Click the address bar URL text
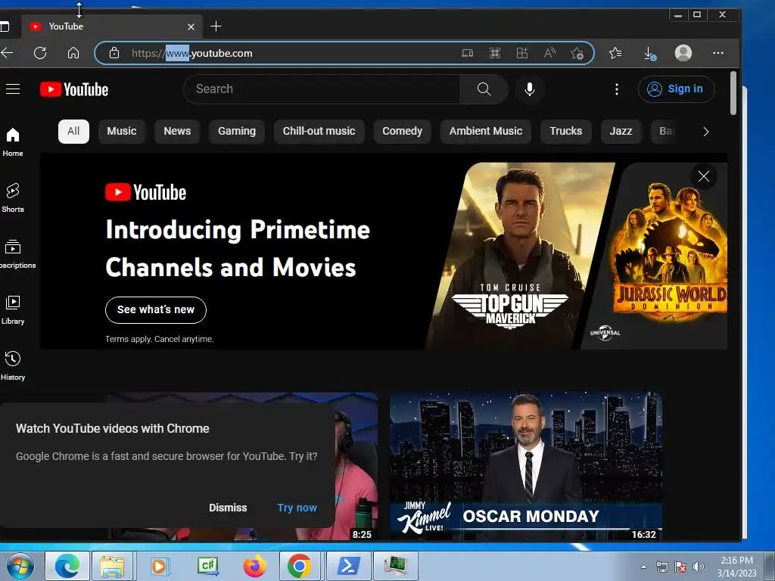Screen dimensions: 775x581 pos(191,53)
